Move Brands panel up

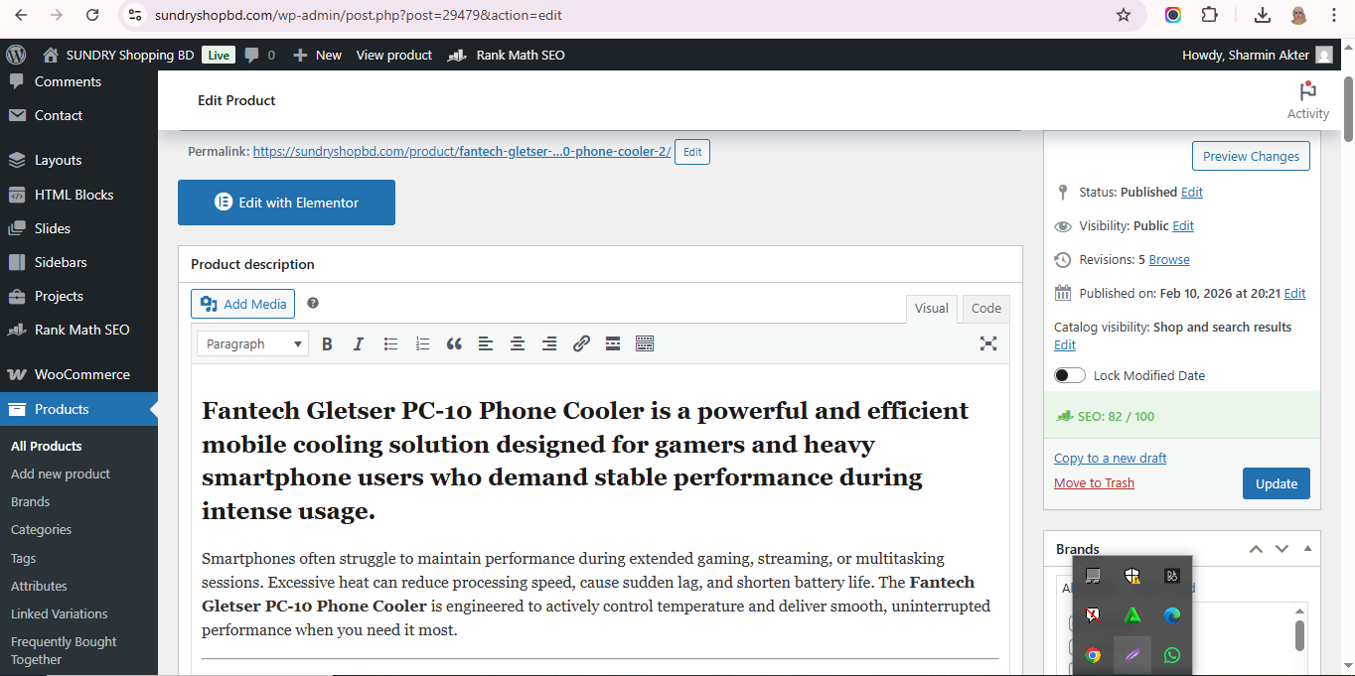(1256, 549)
